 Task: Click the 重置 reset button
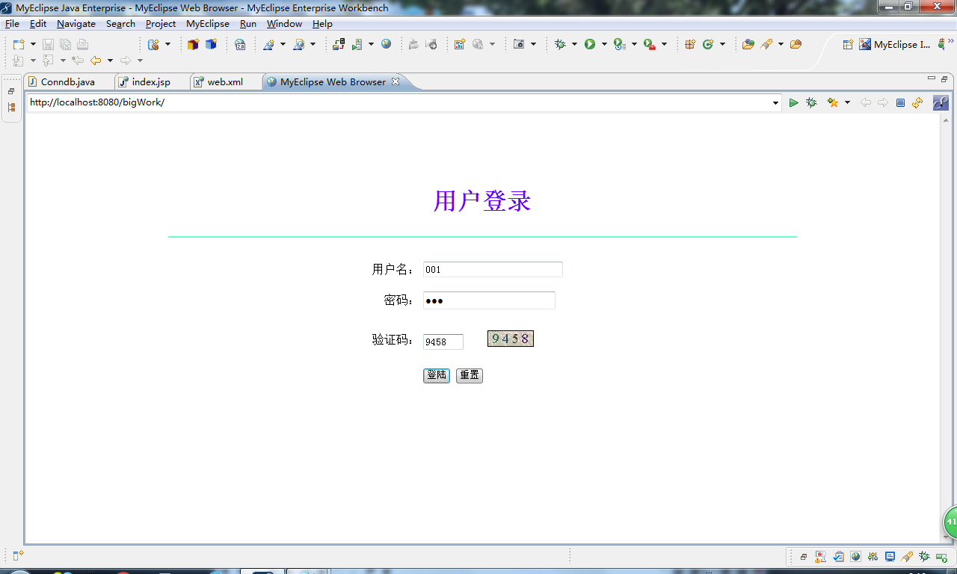pyautogui.click(x=470, y=375)
